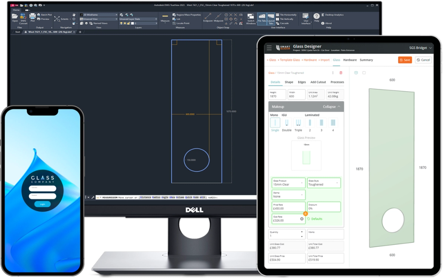This screenshot has width=445, height=278.
Task: Toggle Layout Tabs visibility
Action: coord(271,20)
